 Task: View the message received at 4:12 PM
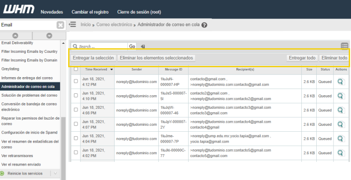click(x=341, y=82)
